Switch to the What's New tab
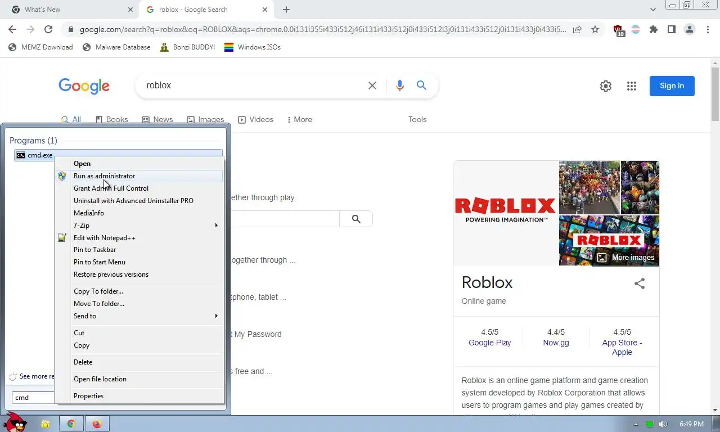This screenshot has height=432, width=720. coord(70,10)
